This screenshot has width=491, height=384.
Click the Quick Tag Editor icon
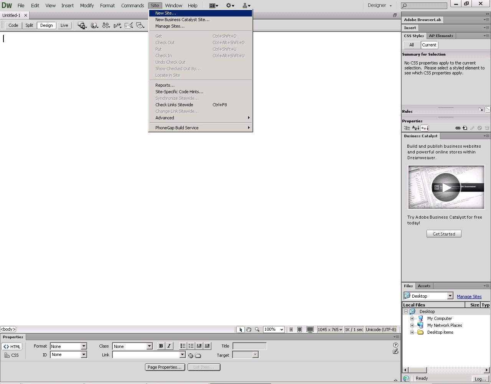click(395, 351)
